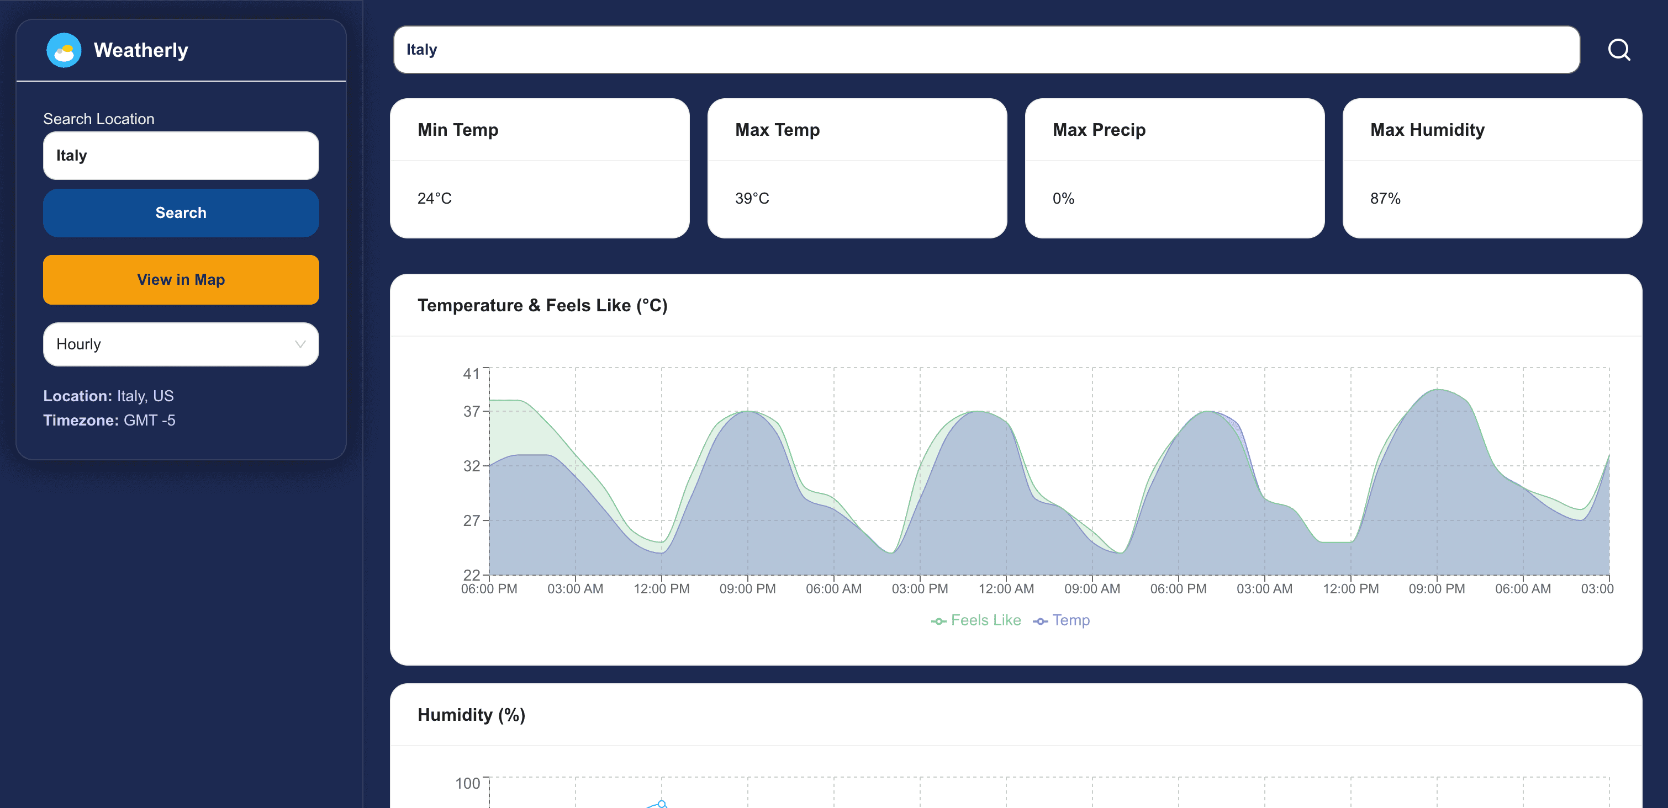The height and width of the screenshot is (808, 1668).
Task: Click the Weatherly title text
Action: [x=141, y=50]
